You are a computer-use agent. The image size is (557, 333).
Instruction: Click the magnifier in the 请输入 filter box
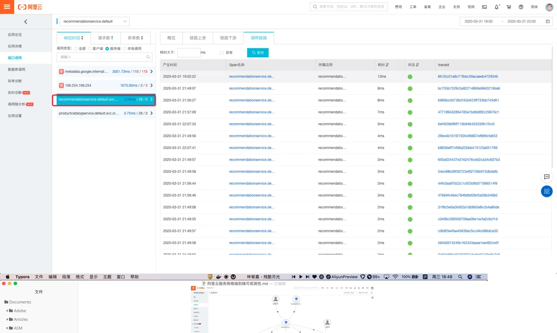pyautogui.click(x=148, y=57)
